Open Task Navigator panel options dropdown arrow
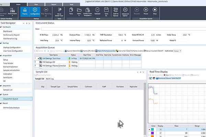The width and height of the screenshot is (206, 137). [x=24, y=23]
